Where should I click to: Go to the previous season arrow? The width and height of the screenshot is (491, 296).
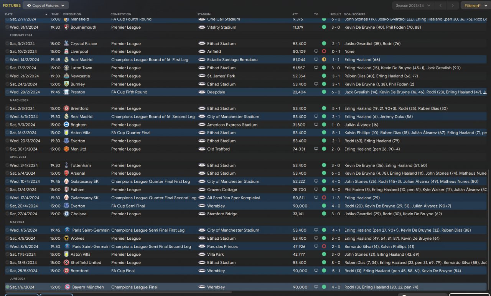point(442,5)
